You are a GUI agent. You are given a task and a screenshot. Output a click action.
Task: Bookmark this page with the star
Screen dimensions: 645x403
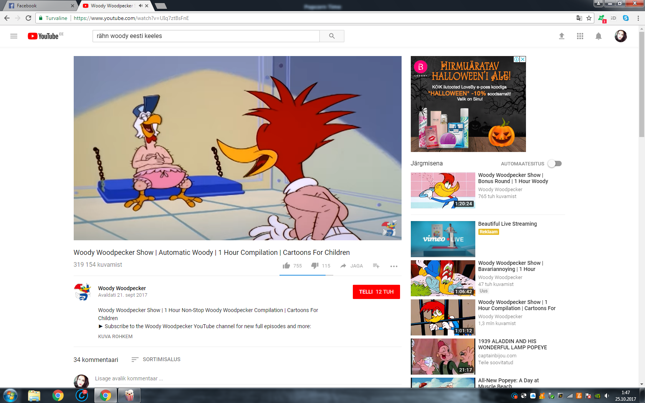(589, 18)
